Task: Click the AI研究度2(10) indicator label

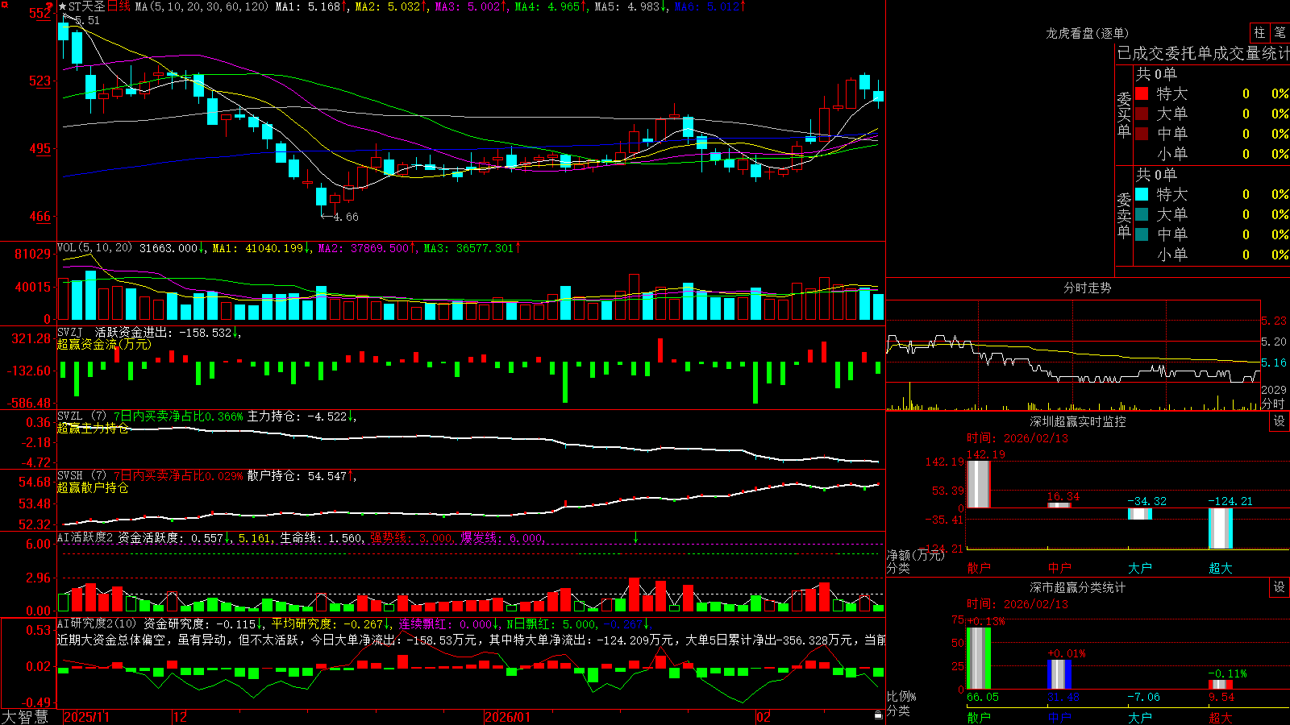Action: pyautogui.click(x=97, y=623)
